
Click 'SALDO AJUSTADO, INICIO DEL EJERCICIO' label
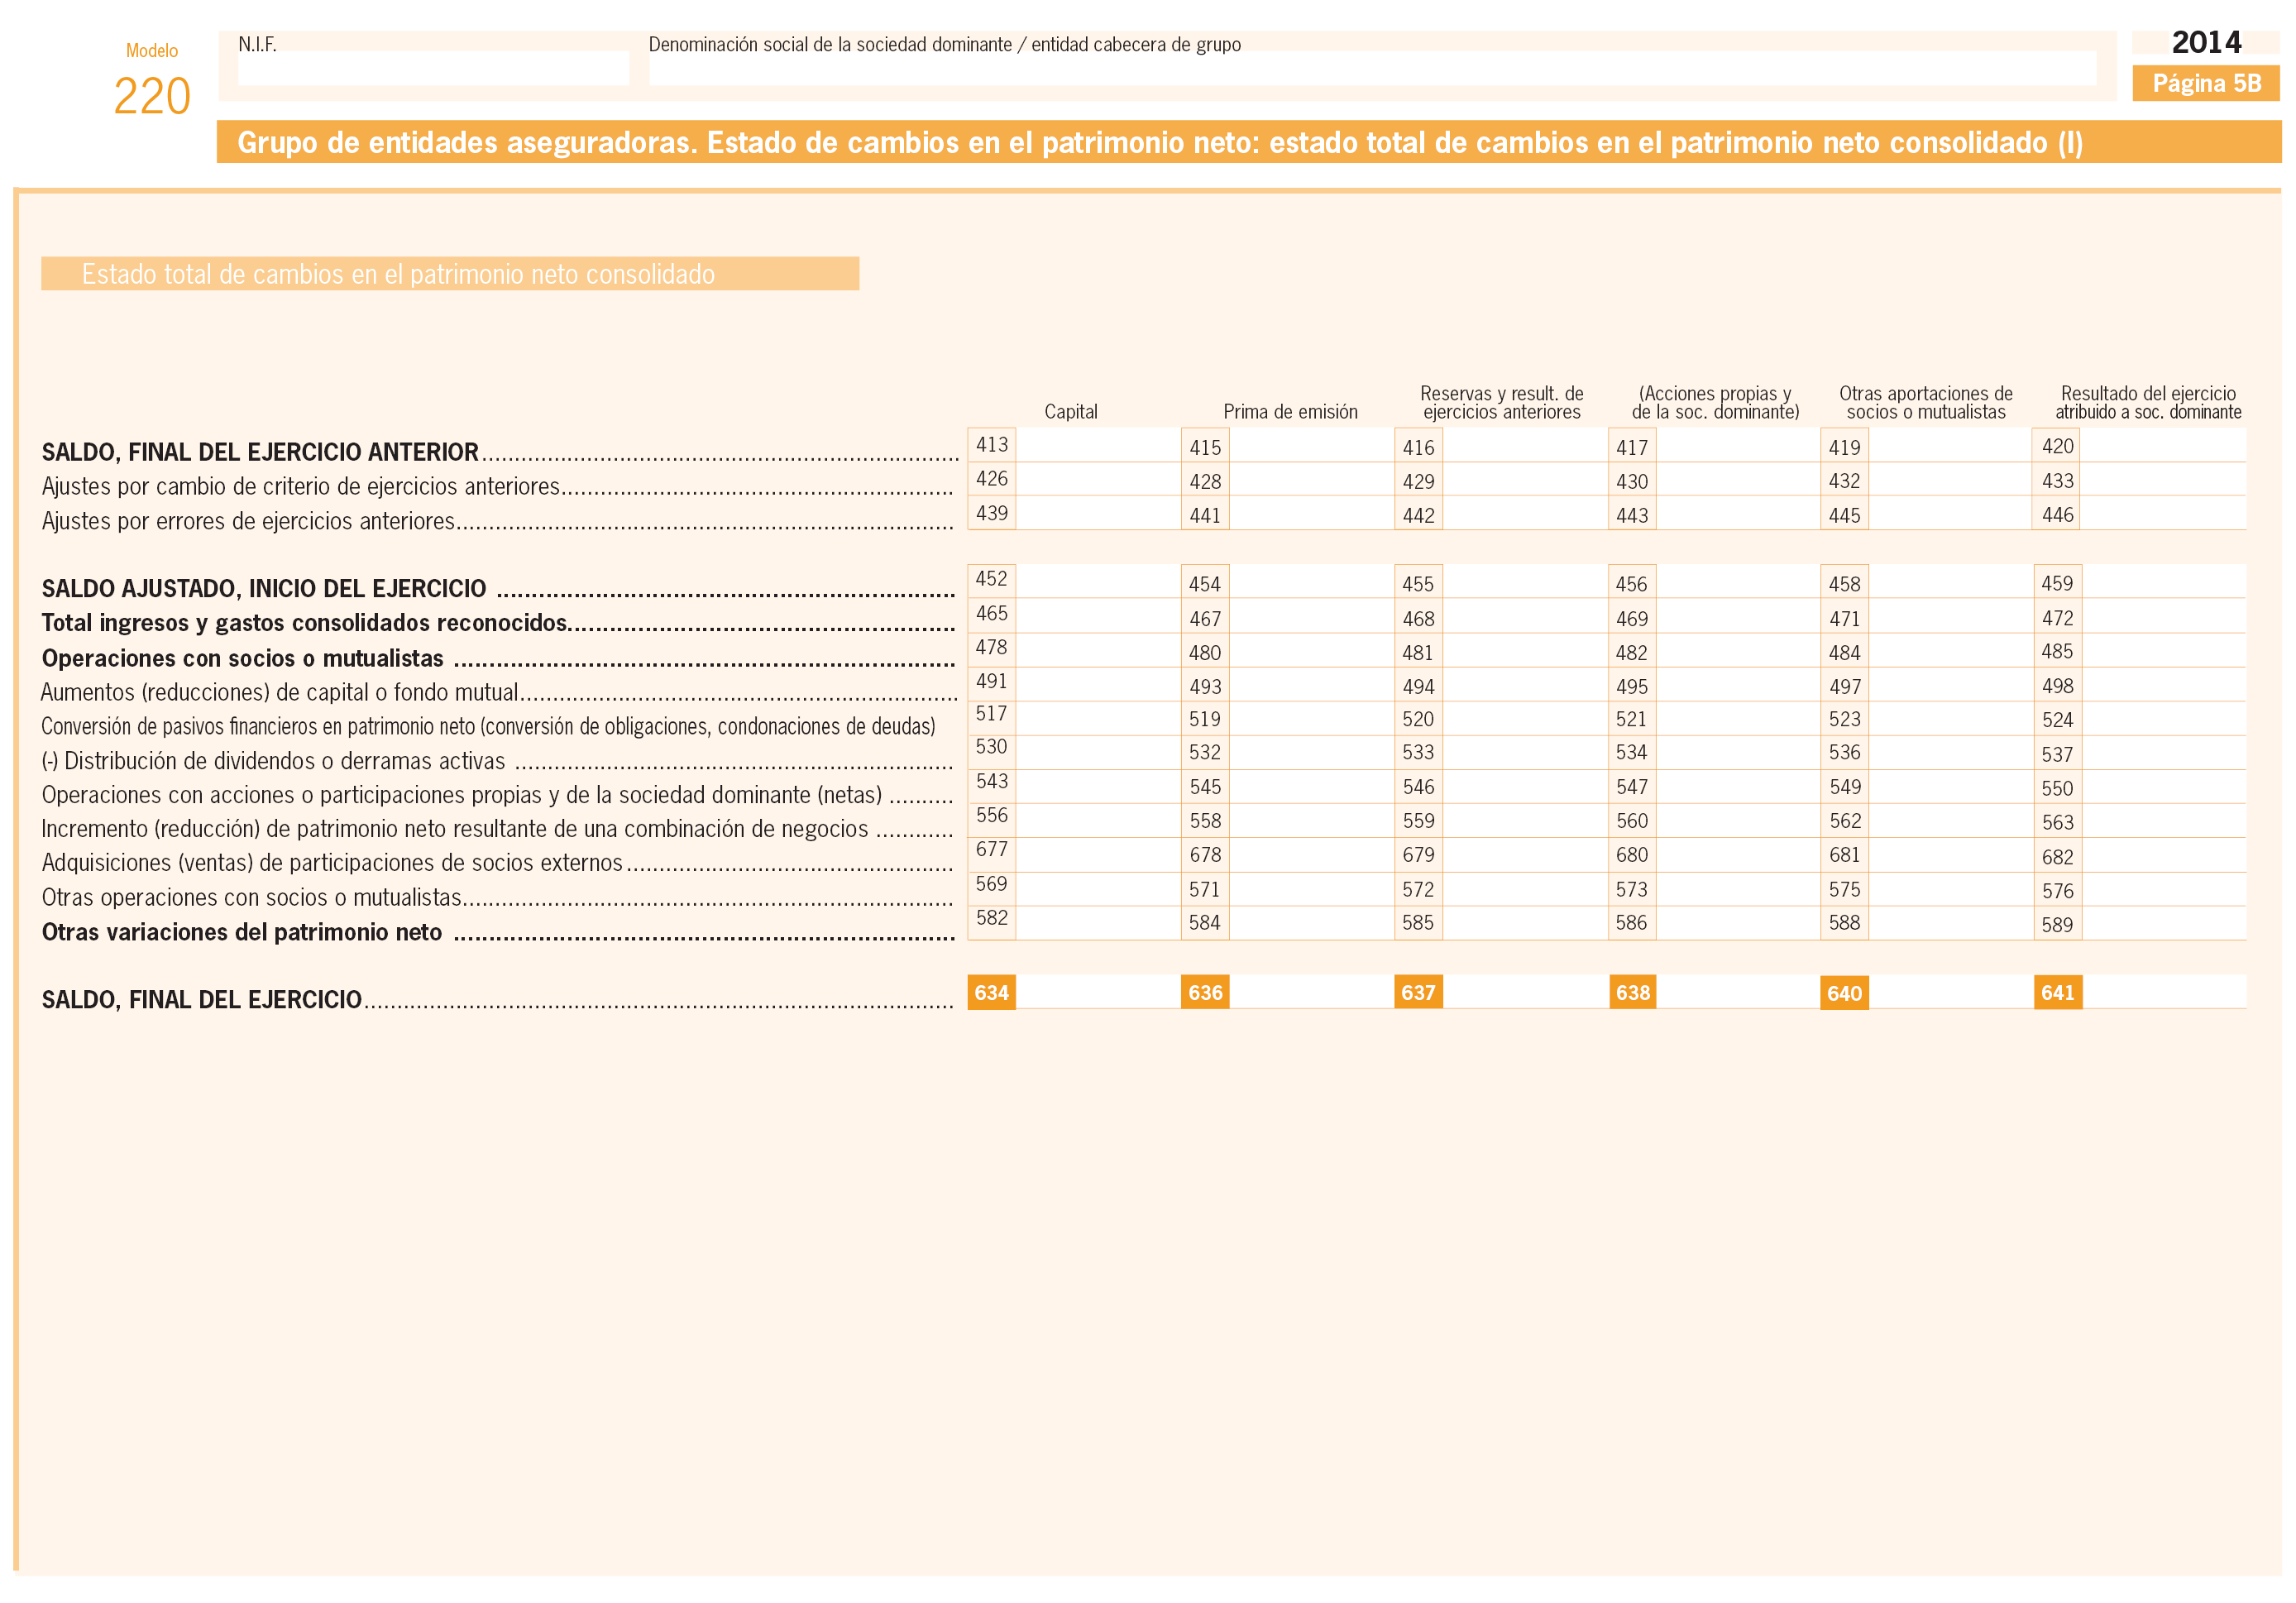pos(264,588)
